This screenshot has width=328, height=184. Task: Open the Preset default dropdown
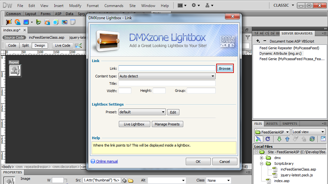[142, 112]
